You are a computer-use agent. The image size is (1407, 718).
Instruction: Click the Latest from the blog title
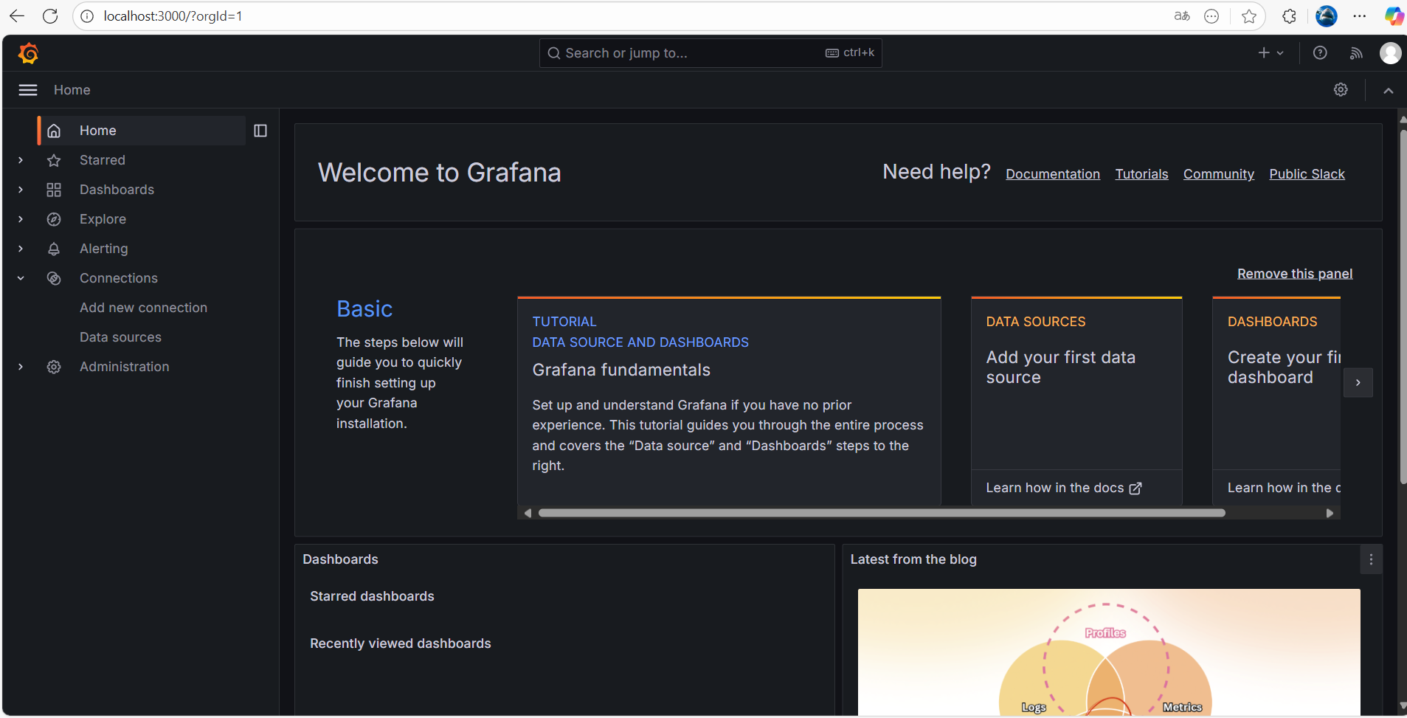pos(913,559)
